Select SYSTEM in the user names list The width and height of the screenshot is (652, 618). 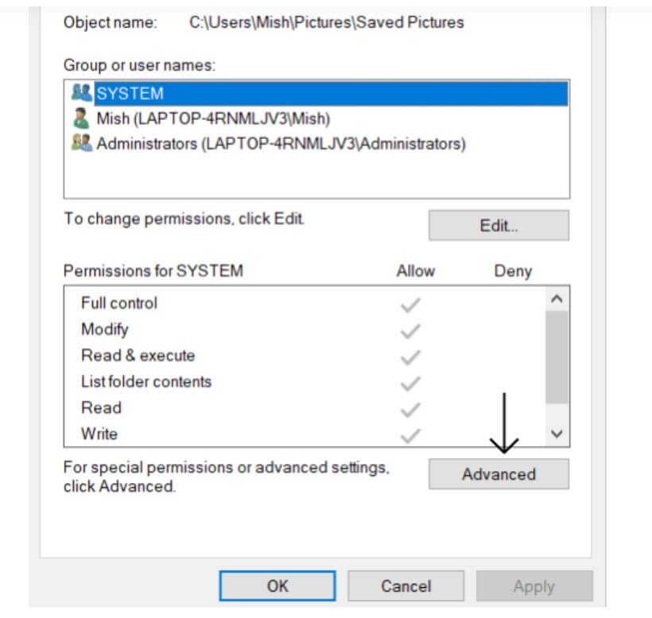[130, 94]
